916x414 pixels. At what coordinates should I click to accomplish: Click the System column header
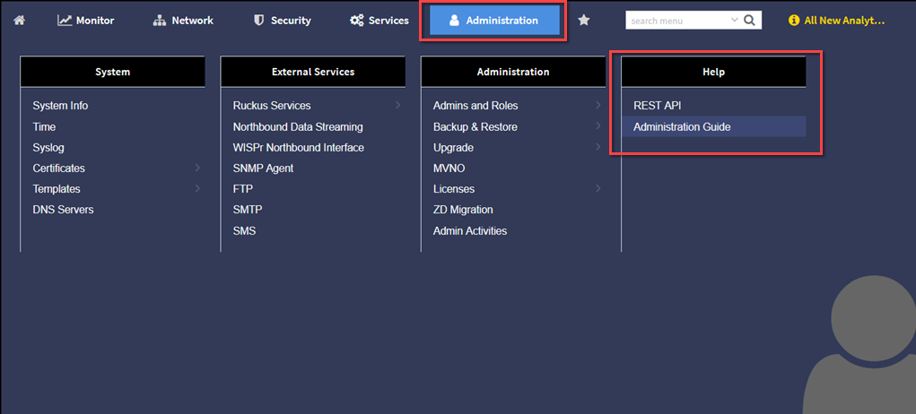pos(113,72)
